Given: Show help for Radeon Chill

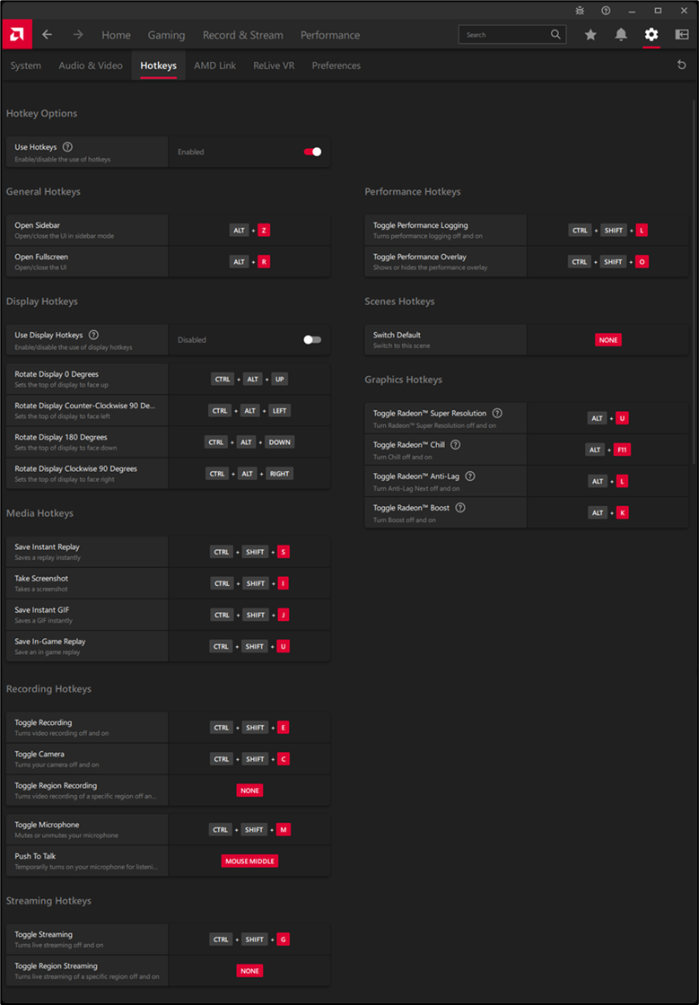Looking at the screenshot, I should click(x=456, y=444).
